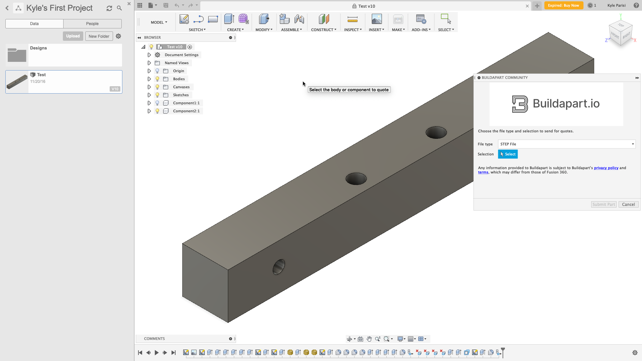Toggle visibility bulb for Component1:1
Image resolution: width=642 pixels, height=361 pixels.
(157, 103)
